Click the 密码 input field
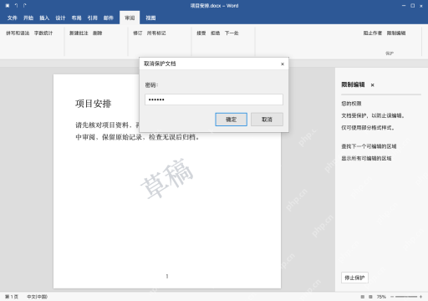This screenshot has width=428, height=301. tap(214, 99)
